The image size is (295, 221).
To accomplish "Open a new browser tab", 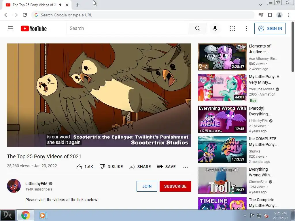I will point(78,5).
